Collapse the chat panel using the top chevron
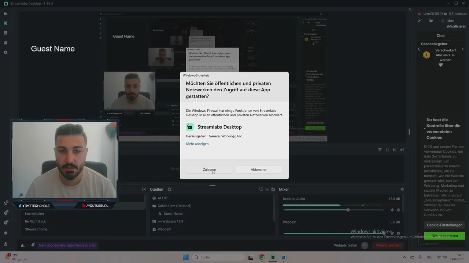Viewport: 469px width, 263px height. click(x=410, y=10)
